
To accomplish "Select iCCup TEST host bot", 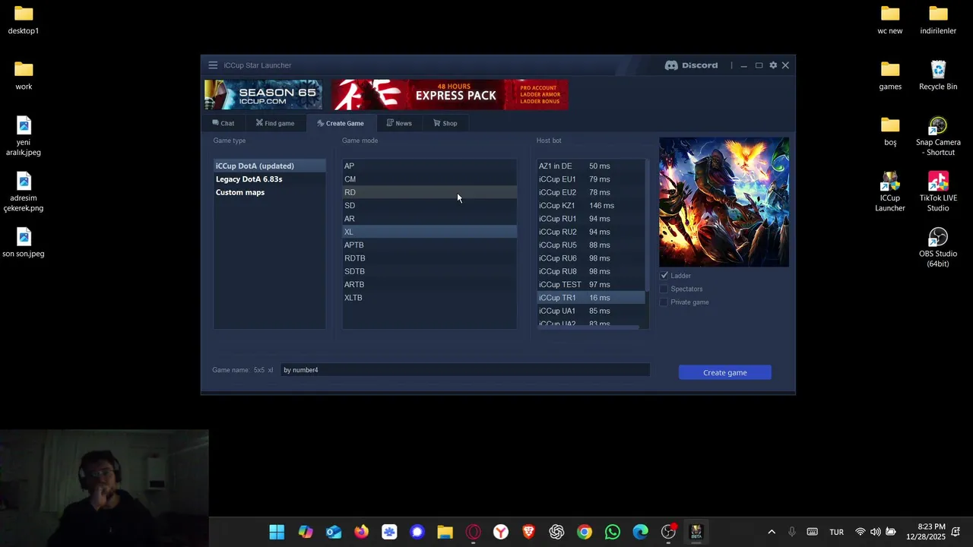I will (591, 284).
